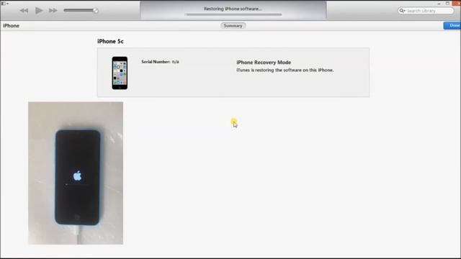Adjust the volume slider knob
Image resolution: width=461 pixels, height=259 pixels.
coord(96,10)
